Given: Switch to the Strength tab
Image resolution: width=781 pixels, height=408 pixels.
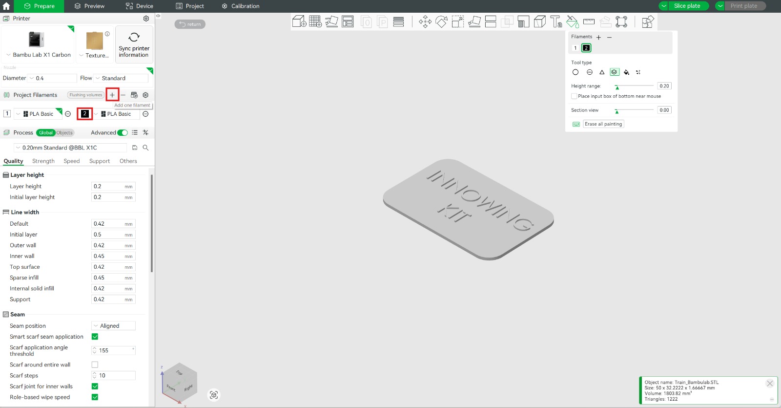Looking at the screenshot, I should [43, 161].
